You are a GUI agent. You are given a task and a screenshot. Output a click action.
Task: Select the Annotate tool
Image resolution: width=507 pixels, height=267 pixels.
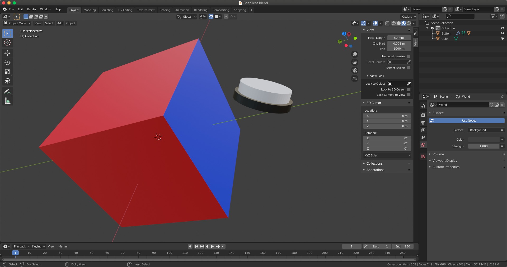[7, 91]
